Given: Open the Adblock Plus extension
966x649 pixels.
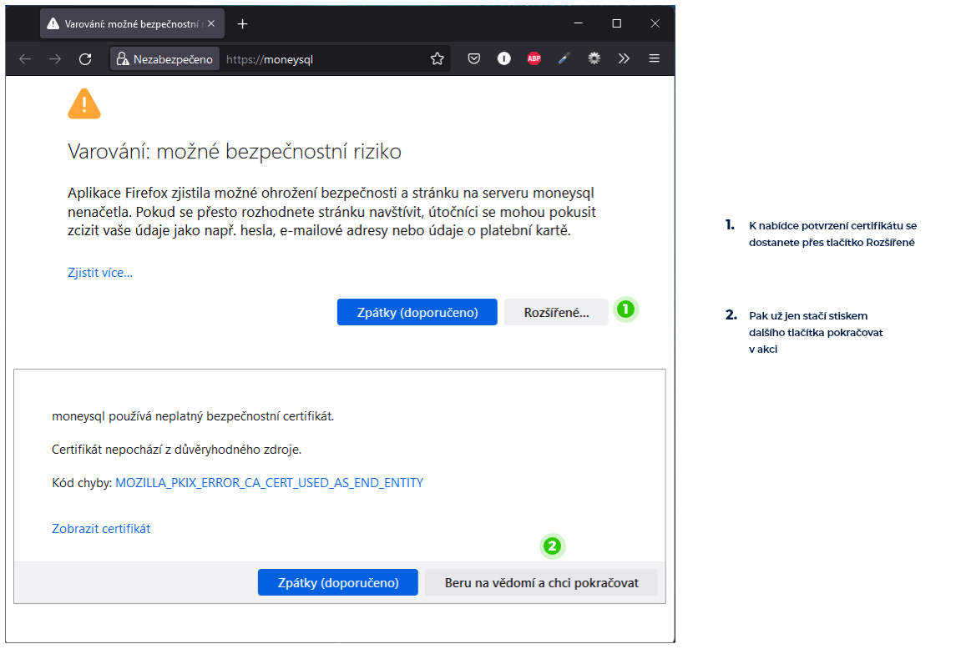Looking at the screenshot, I should click(534, 58).
